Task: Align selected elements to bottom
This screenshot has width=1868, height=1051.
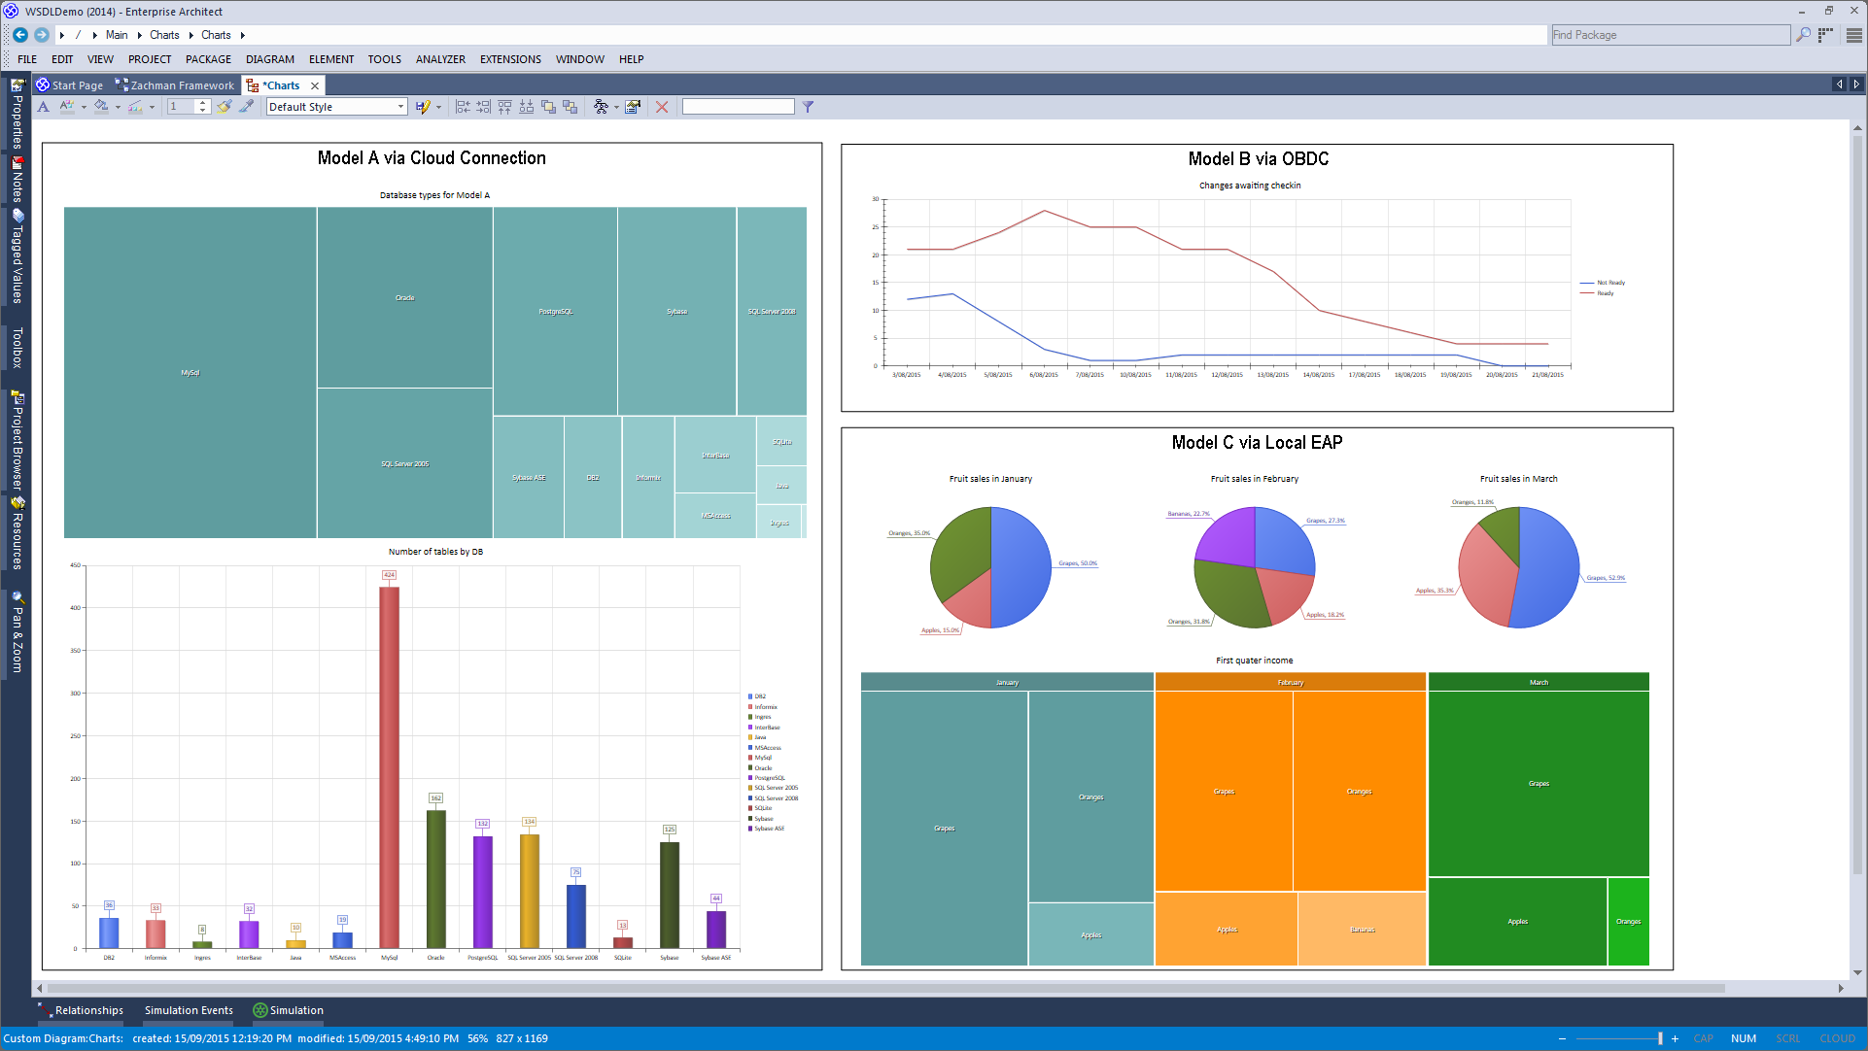Action: 527,107
